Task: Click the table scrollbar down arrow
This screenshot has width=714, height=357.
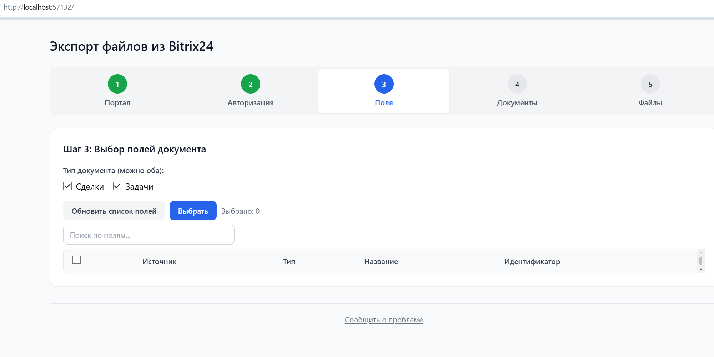Action: [701, 269]
